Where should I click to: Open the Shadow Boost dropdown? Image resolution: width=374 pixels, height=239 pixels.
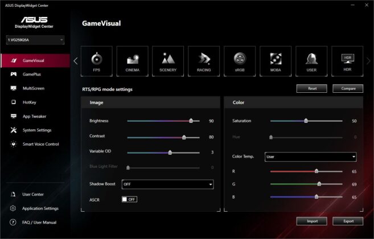168,184
